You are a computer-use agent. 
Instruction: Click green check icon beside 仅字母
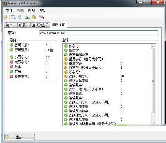coord(66,46)
